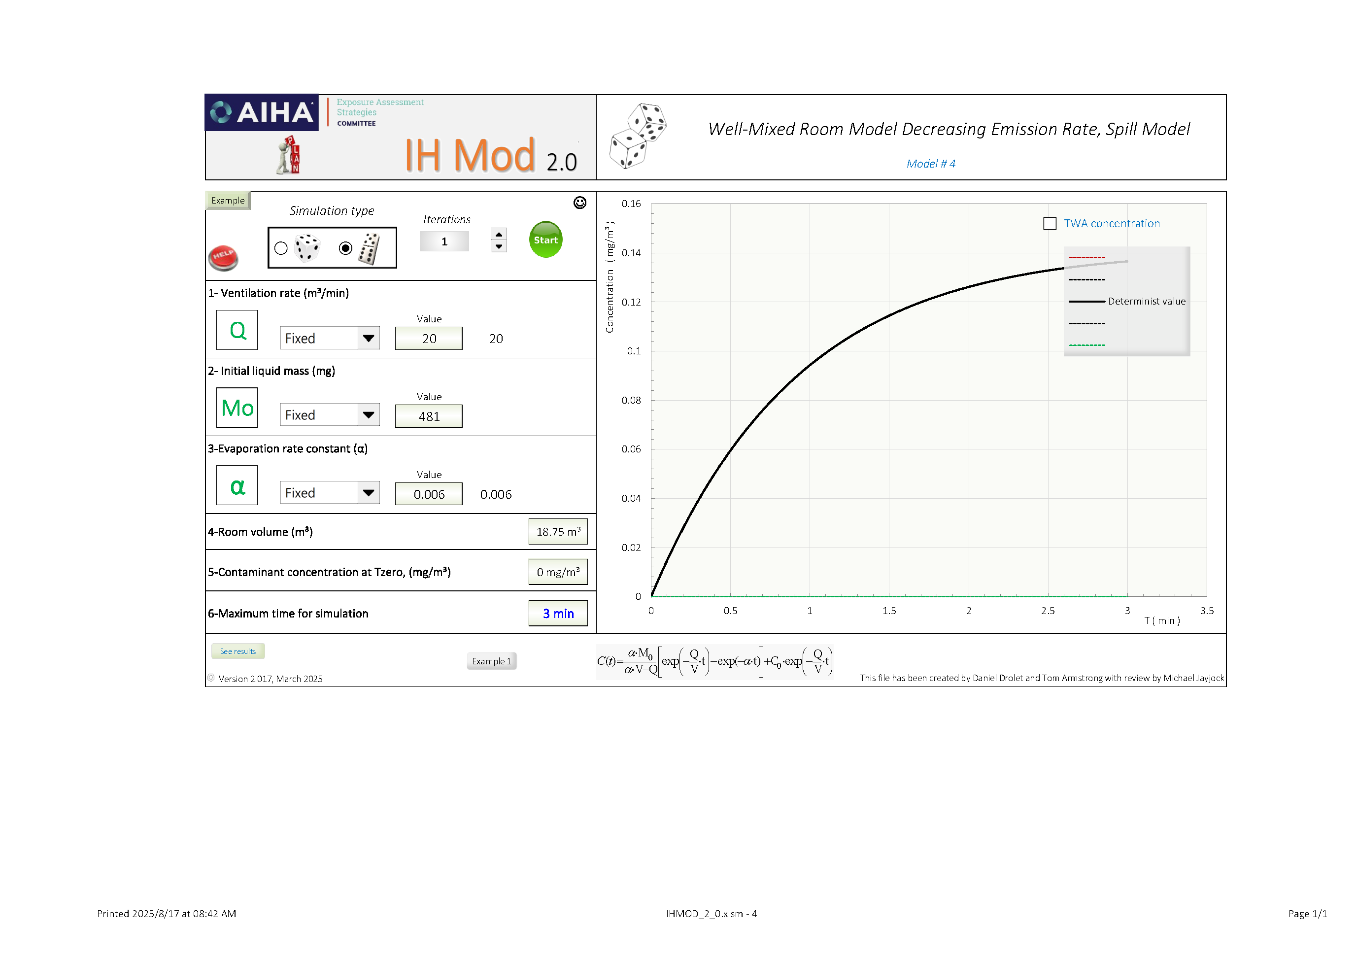
Task: Click the Example 1 button
Action: [x=491, y=661]
